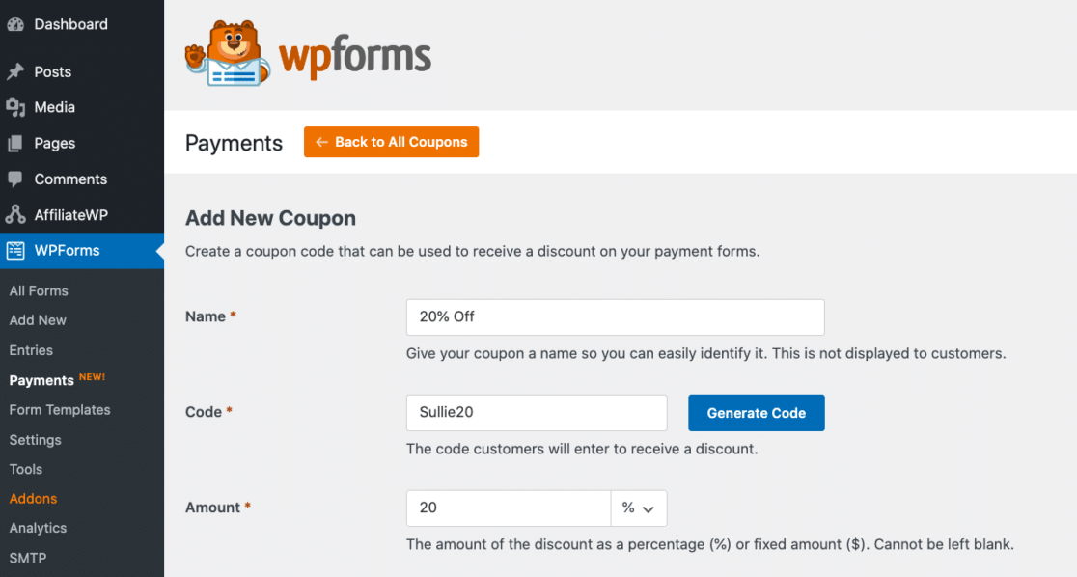Screen dimensions: 1077x577
Task: Click the Pages document icon
Action: coord(15,143)
